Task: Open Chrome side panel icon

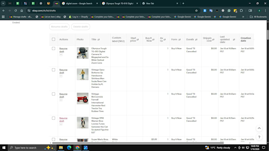Action: pyautogui.click(x=250, y=11)
